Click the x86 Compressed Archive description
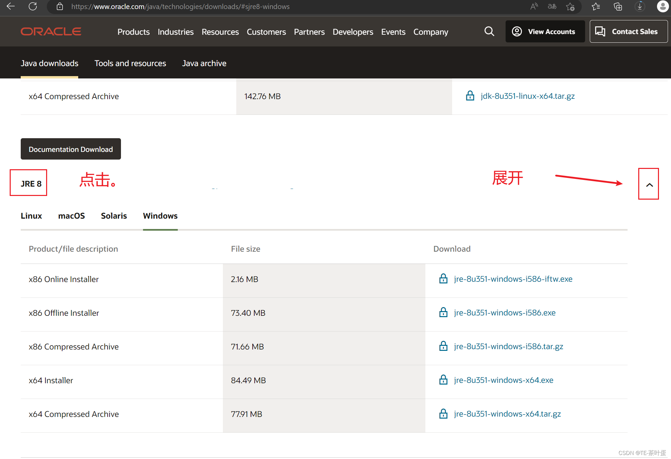Viewport: 671px width, 459px height. point(74,347)
